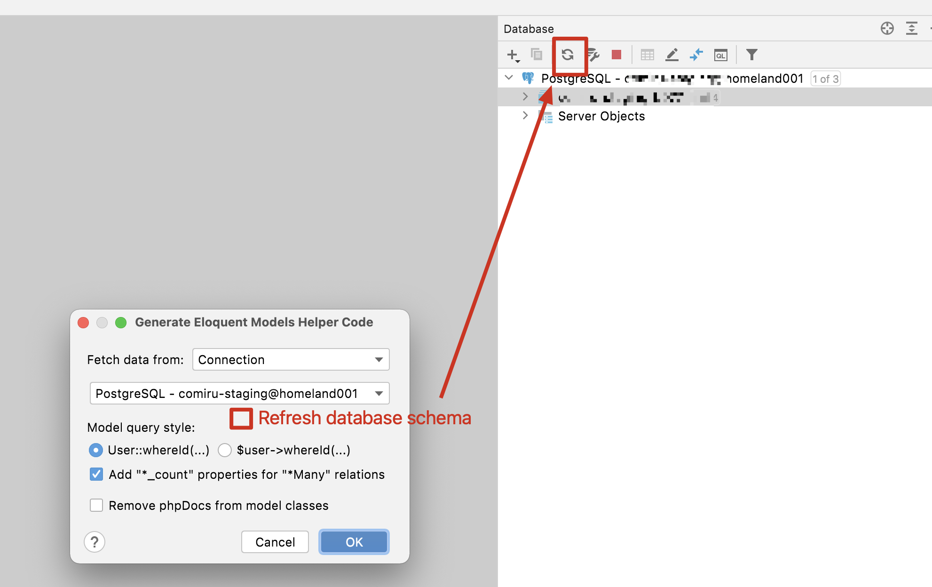The height and width of the screenshot is (587, 932).
Task: Click the Cancel button in the dialog
Action: [x=275, y=542]
